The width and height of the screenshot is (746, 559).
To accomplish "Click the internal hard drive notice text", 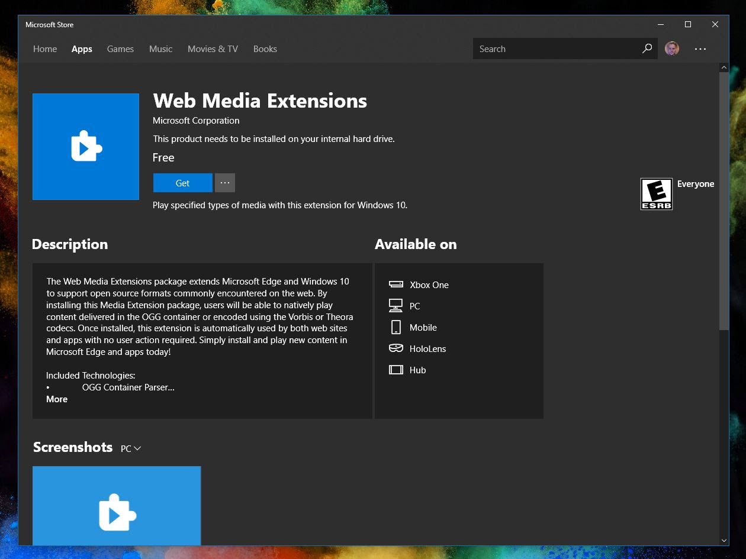I will (274, 139).
